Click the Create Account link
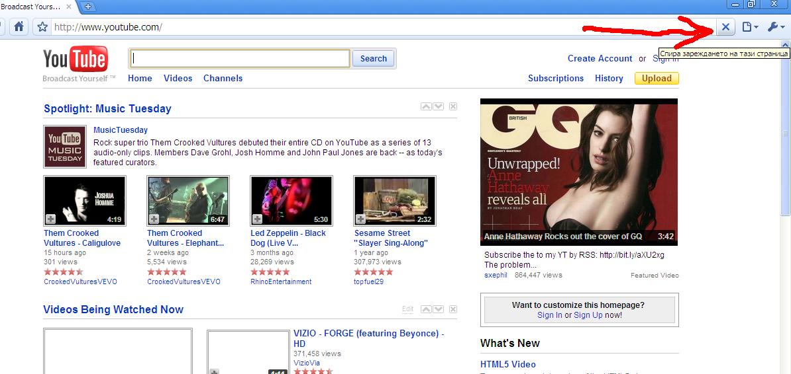The image size is (791, 374). coord(600,58)
